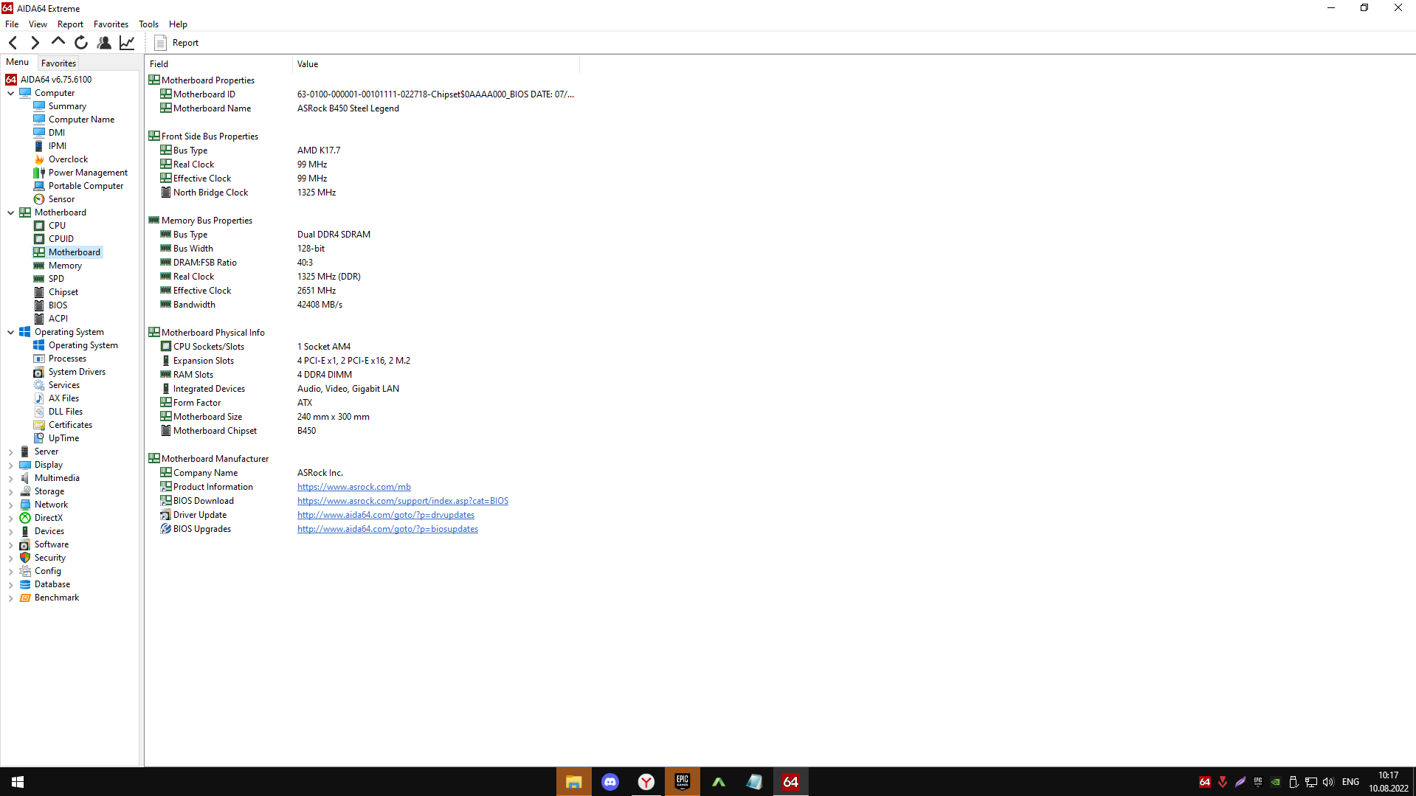
Task: Expand the Multimedia tree node
Action: click(11, 478)
